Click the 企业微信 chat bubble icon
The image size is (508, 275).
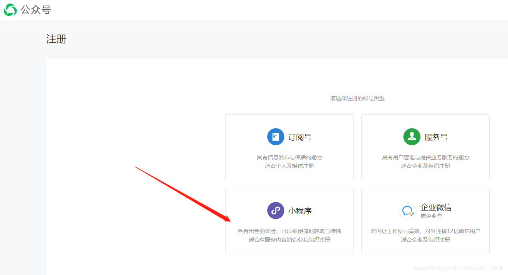tap(408, 211)
